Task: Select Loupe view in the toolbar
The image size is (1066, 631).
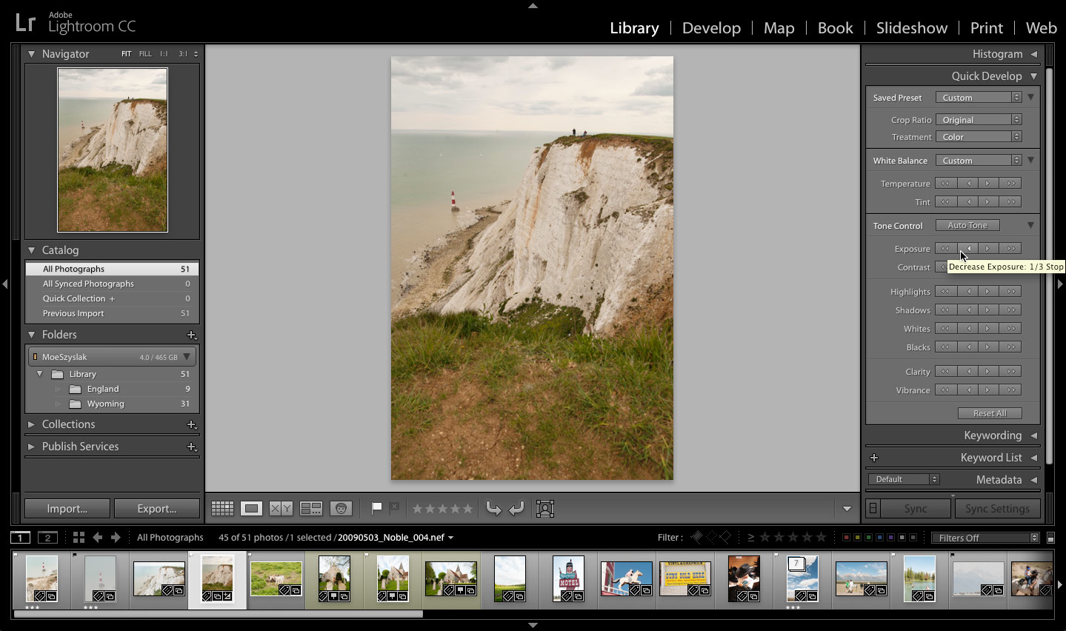Action: tap(251, 508)
